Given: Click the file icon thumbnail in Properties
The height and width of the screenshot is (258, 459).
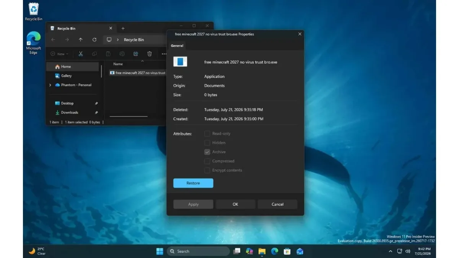Looking at the screenshot, I should [180, 62].
